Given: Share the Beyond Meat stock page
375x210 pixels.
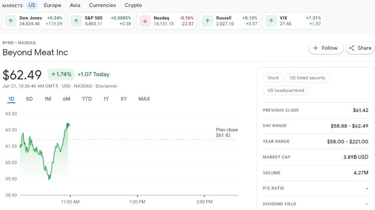Looking at the screenshot, I should [x=360, y=48].
